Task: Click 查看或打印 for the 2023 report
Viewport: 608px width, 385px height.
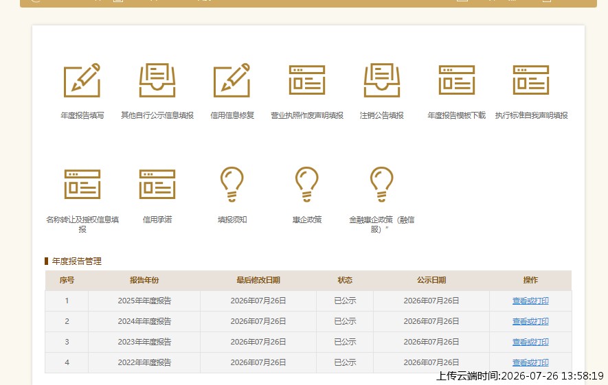Action: 530,342
